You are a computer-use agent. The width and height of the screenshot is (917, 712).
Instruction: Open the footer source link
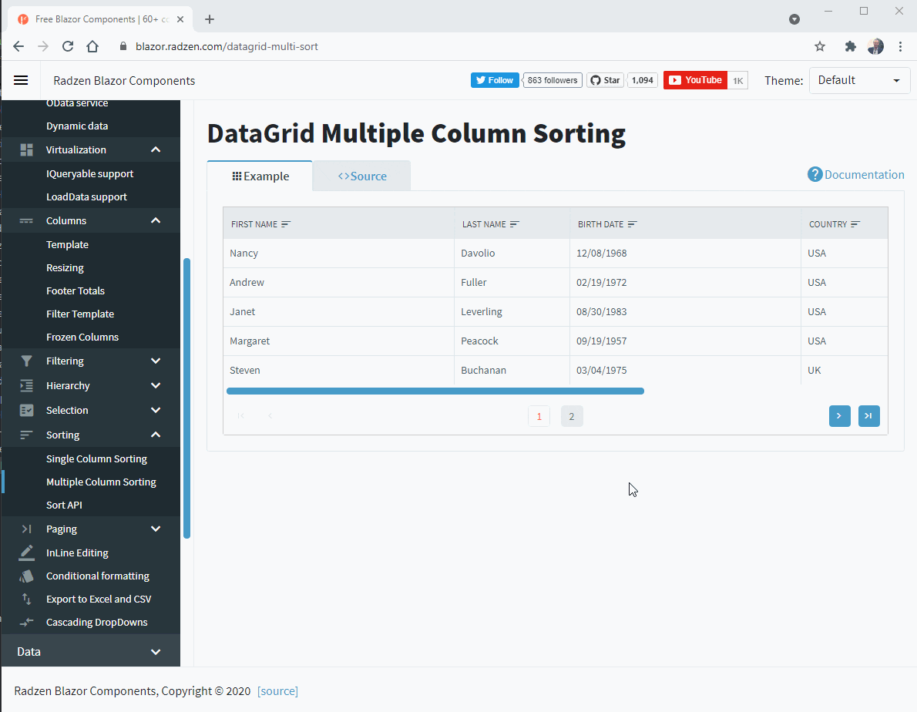point(277,691)
